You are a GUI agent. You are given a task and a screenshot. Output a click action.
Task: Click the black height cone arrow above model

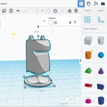pos(38,26)
